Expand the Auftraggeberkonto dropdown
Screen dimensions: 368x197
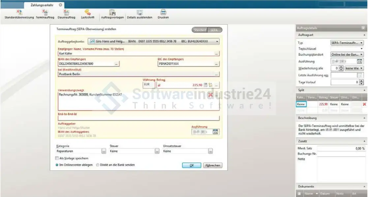pos(217,42)
